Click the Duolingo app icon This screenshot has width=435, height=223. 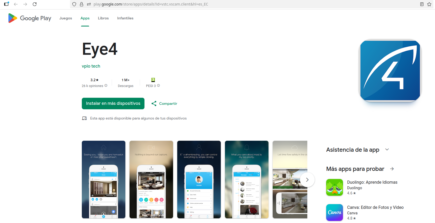click(x=334, y=187)
